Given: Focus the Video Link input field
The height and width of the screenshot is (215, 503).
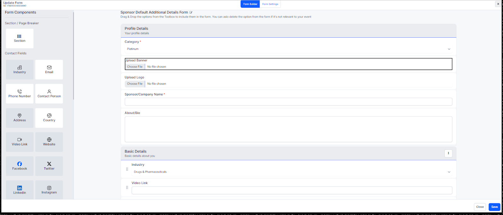Looking at the screenshot, I should [x=292, y=190].
